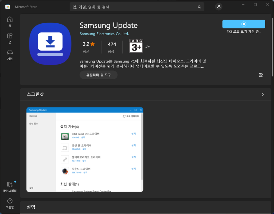The height and width of the screenshot is (214, 274).
Task: Click the 다운로드 크기 계산 중 status text
Action: click(x=244, y=32)
